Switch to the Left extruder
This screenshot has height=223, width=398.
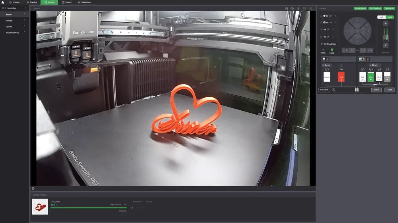pos(382,17)
